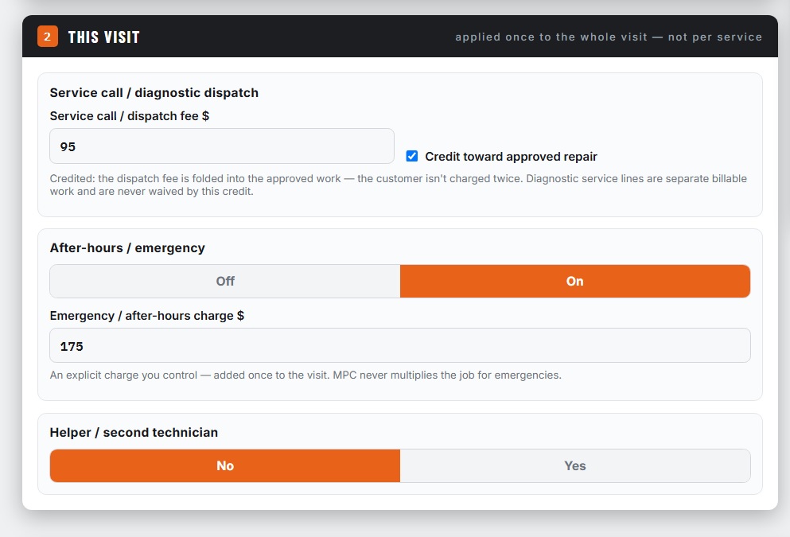The height and width of the screenshot is (537, 790).
Task: Click the 'An explicit charge you control' help text
Action: pyautogui.click(x=305, y=376)
